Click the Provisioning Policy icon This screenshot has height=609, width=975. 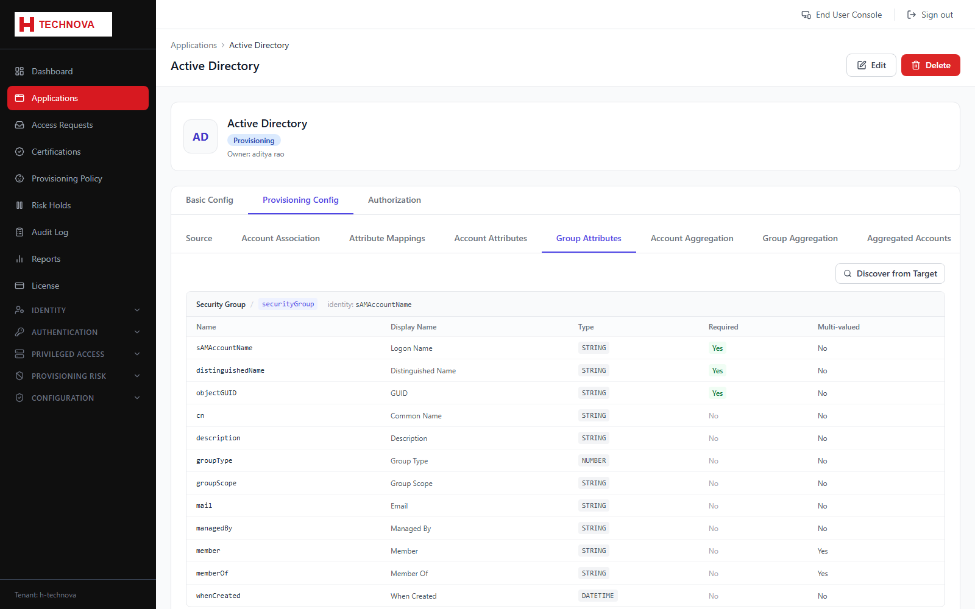point(19,178)
